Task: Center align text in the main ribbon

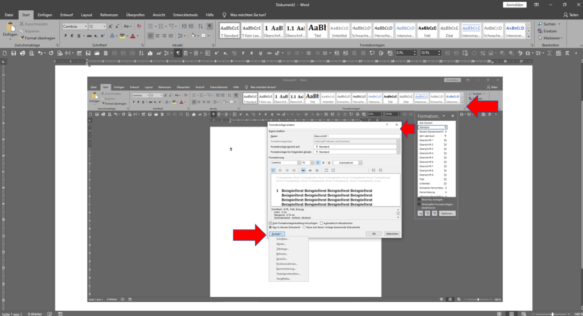Action: (157, 36)
